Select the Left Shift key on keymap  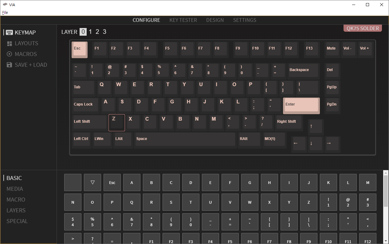pyautogui.click(x=90, y=123)
